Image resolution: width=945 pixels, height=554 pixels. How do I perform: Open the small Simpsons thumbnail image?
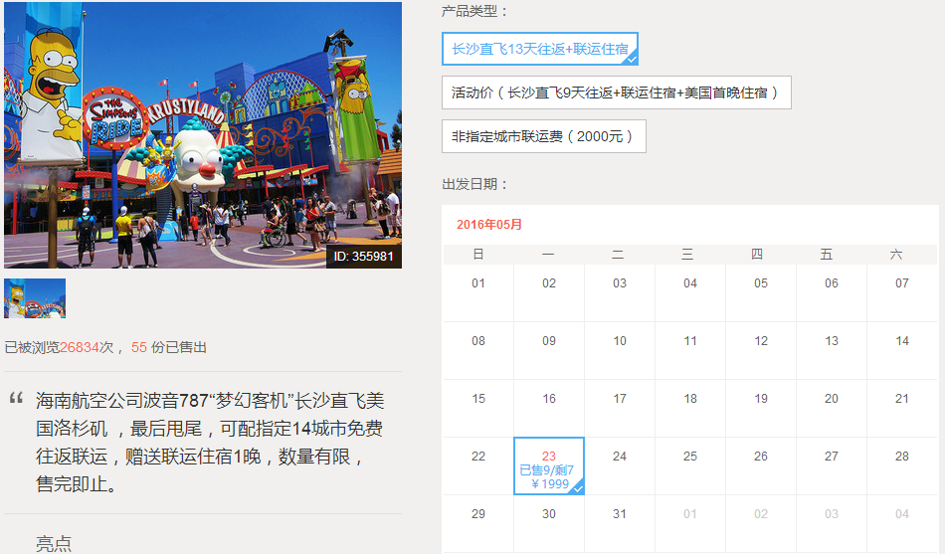coord(35,298)
